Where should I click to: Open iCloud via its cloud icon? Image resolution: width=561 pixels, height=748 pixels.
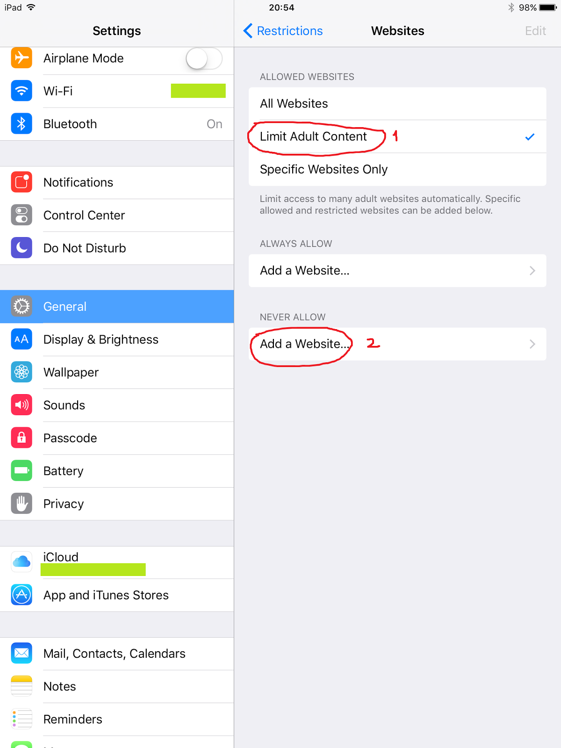tap(22, 562)
